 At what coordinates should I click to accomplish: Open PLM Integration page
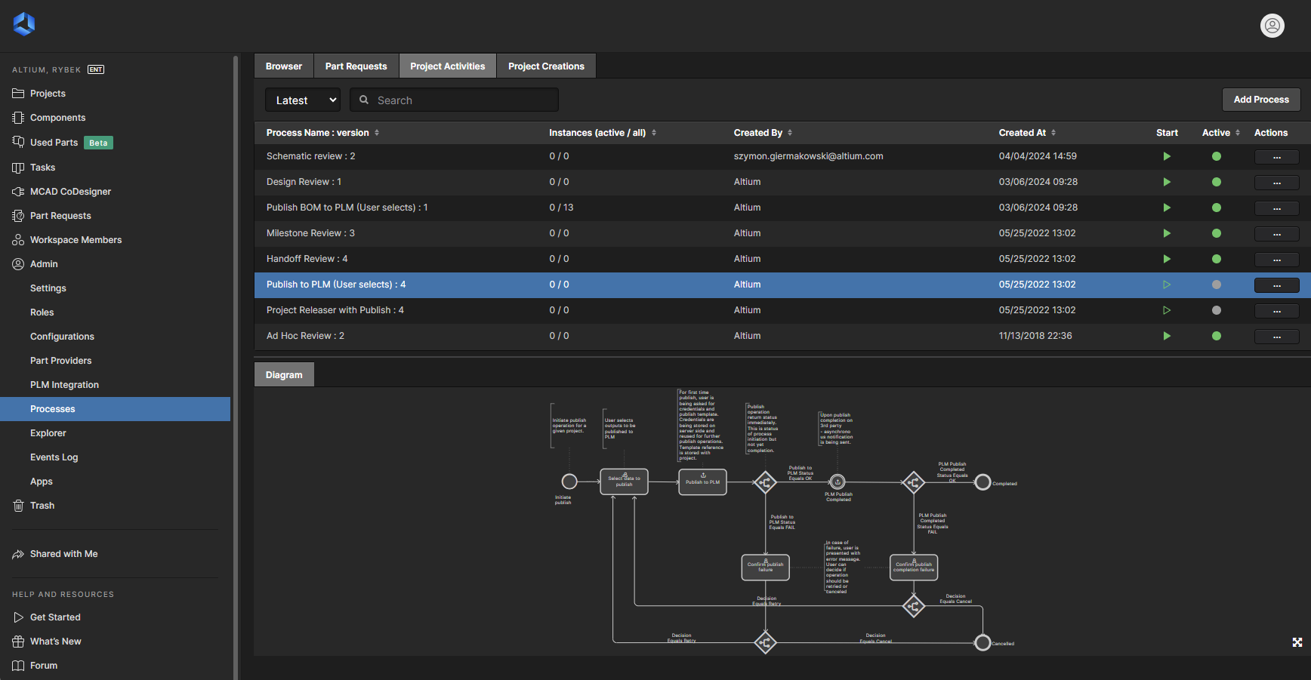pyautogui.click(x=64, y=385)
